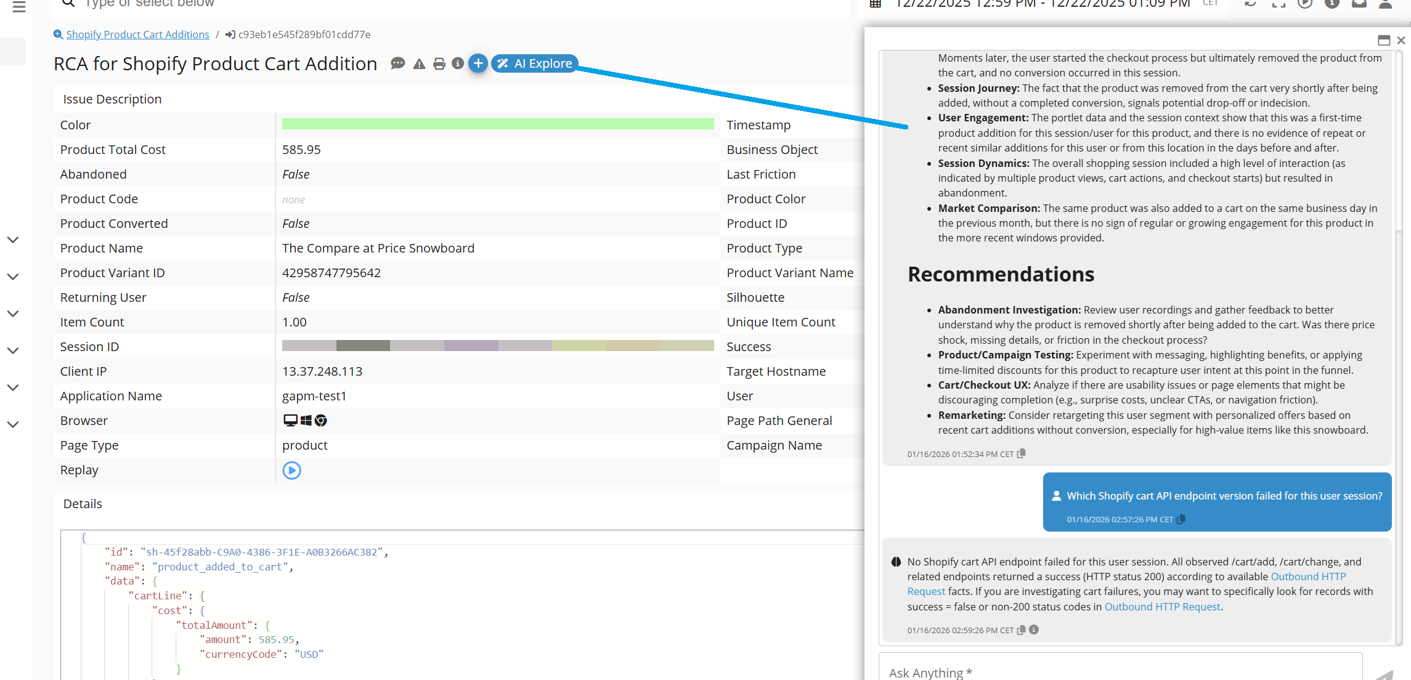The width and height of the screenshot is (1411, 680).
Task: Show info for the latest AI answer
Action: (1034, 629)
